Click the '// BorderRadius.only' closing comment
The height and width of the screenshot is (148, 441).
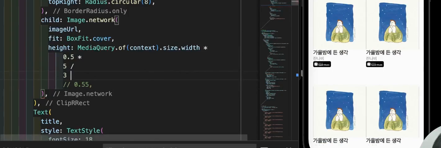point(90,11)
